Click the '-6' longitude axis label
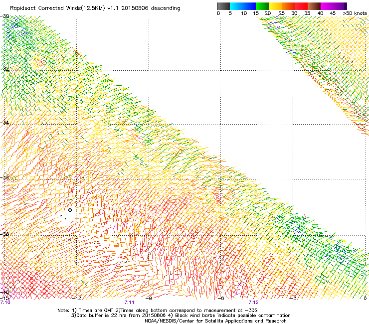369x324 pixels. (221, 299)
